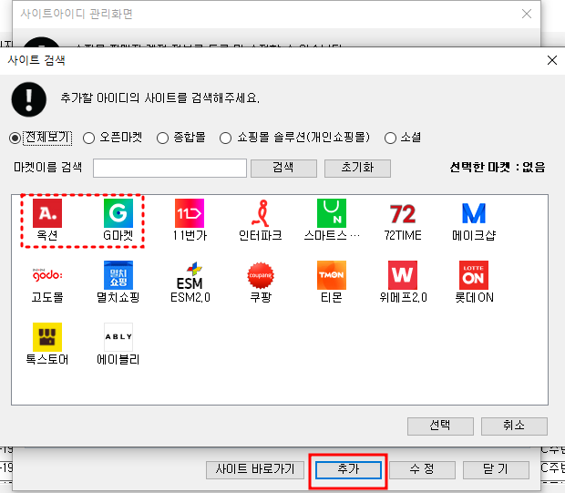Select 쇼핑몰 솔루션(개인쇼핑몰) radio option
The height and width of the screenshot is (493, 565).
tap(226, 138)
